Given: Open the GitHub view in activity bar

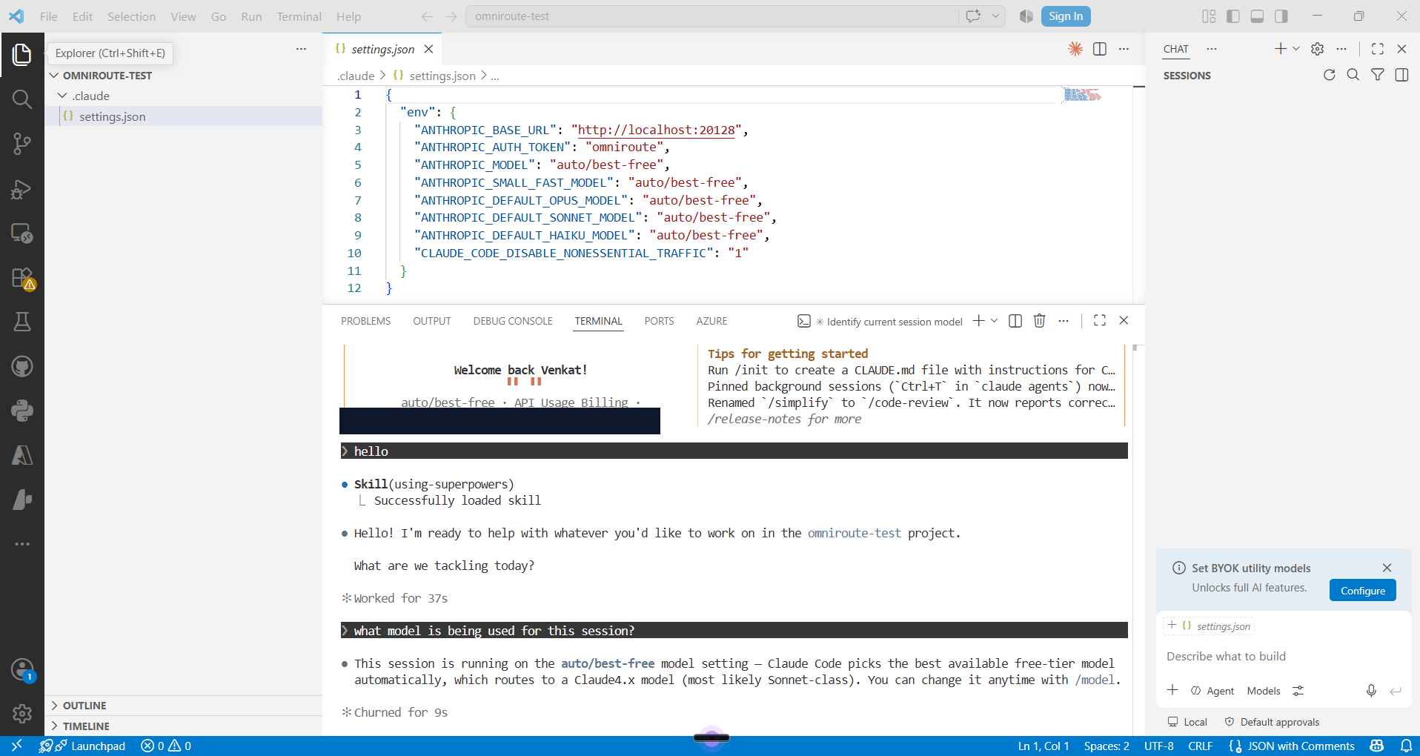Looking at the screenshot, I should 21,366.
